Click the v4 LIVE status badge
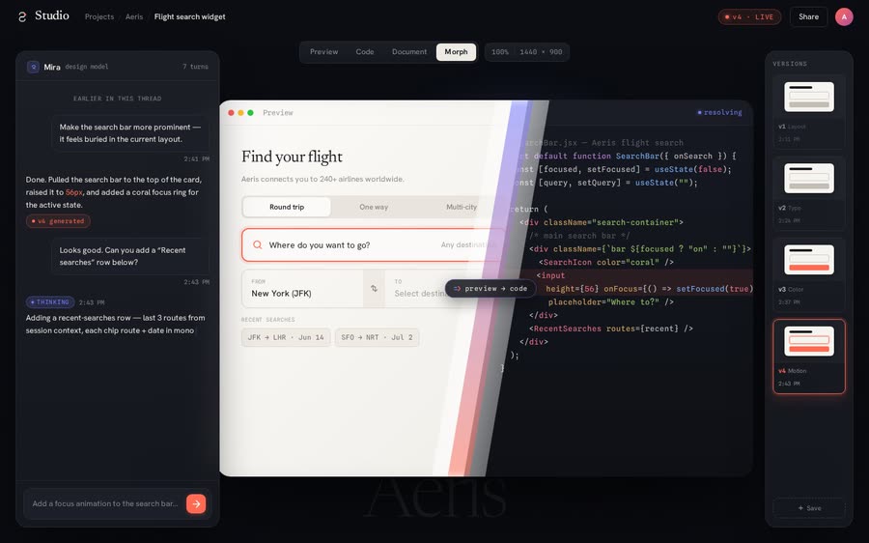The width and height of the screenshot is (869, 543). click(x=749, y=16)
